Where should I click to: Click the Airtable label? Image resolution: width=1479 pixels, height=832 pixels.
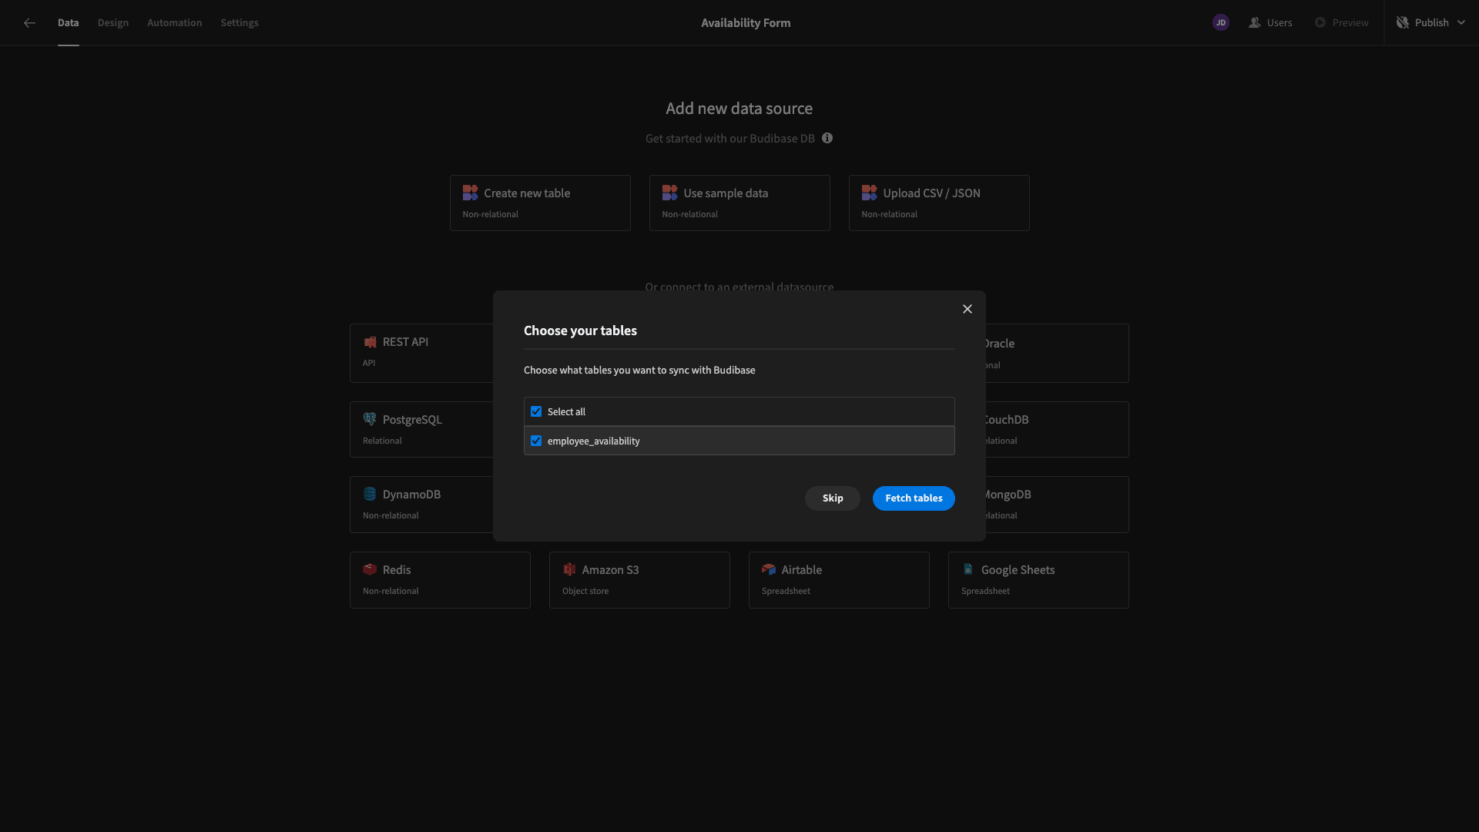(801, 570)
